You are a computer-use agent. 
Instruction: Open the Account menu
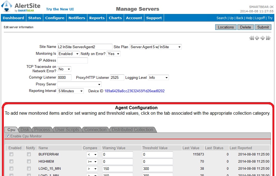(x=134, y=18)
